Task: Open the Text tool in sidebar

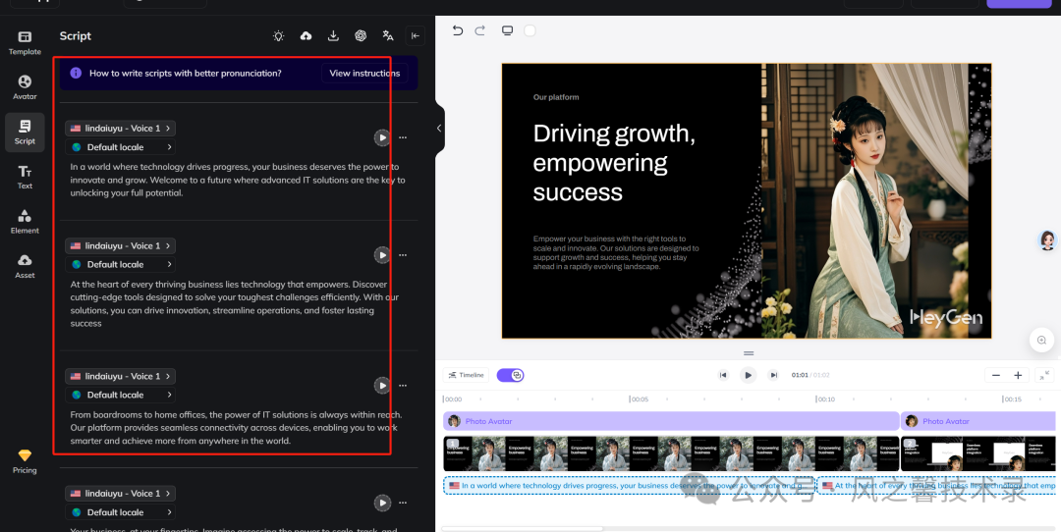Action: tap(25, 177)
